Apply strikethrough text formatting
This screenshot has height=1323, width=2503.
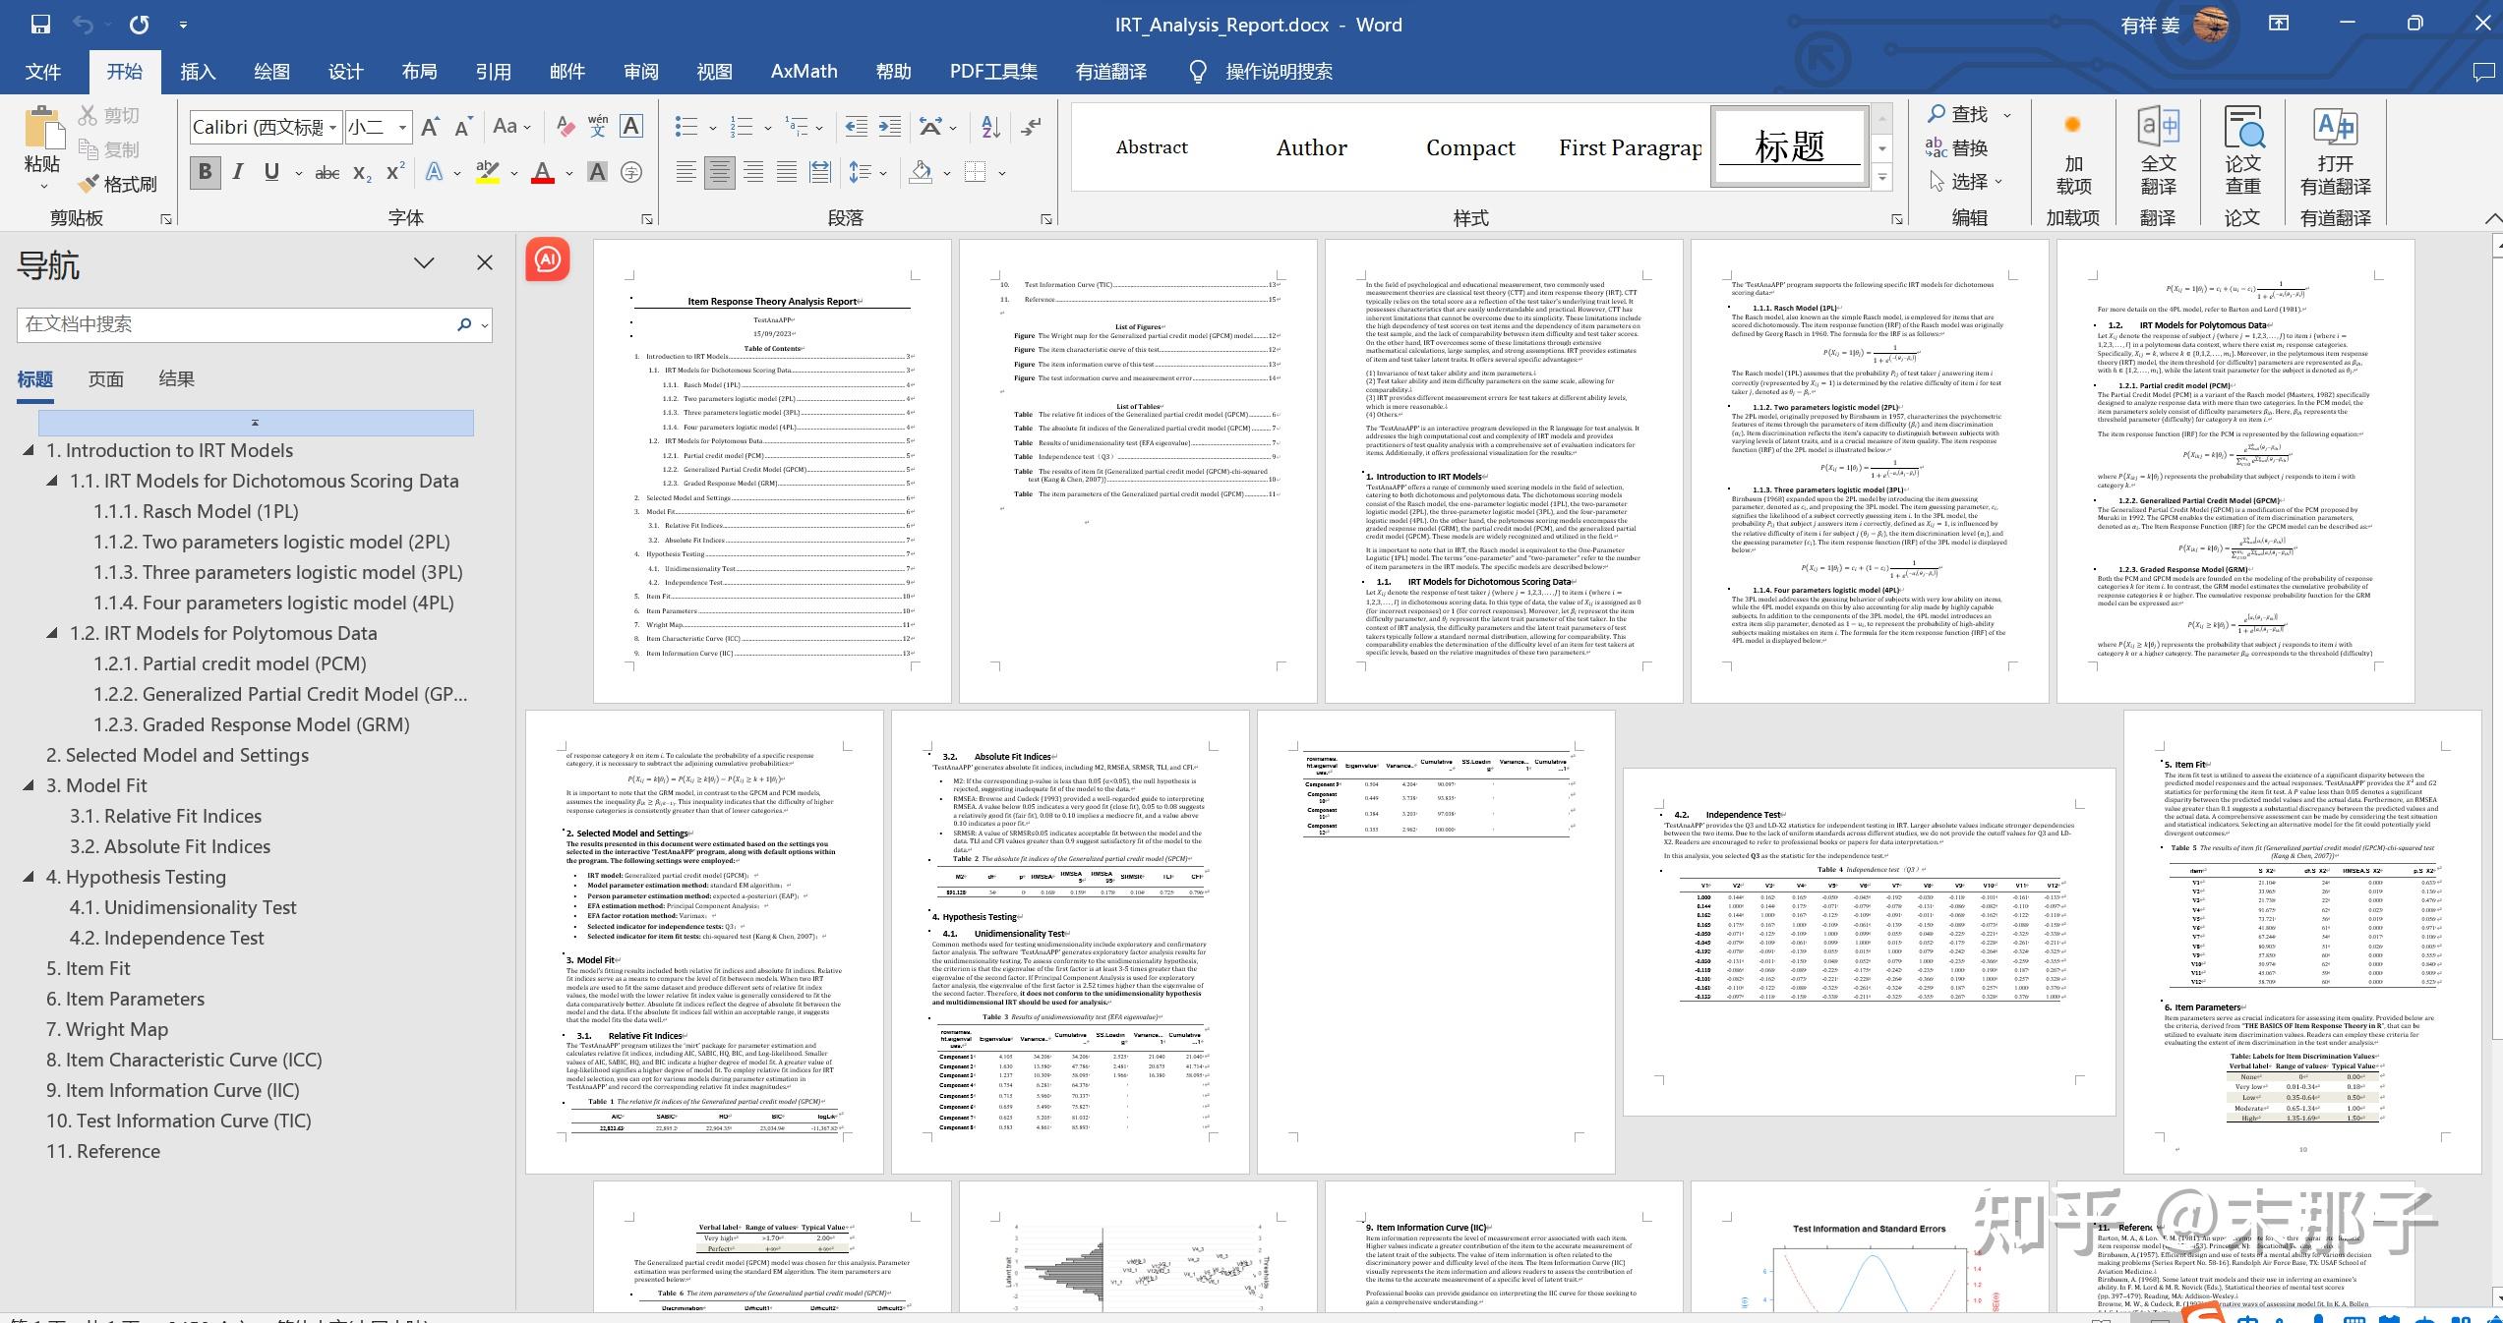point(327,173)
